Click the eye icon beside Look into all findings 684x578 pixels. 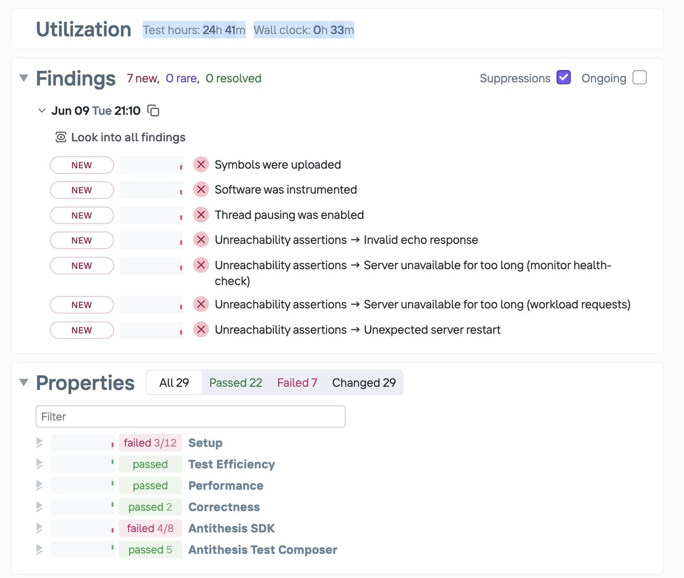61,137
